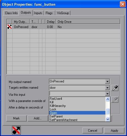Click the Apply button
Screen dimensions: 127x136
[x=114, y=131]
